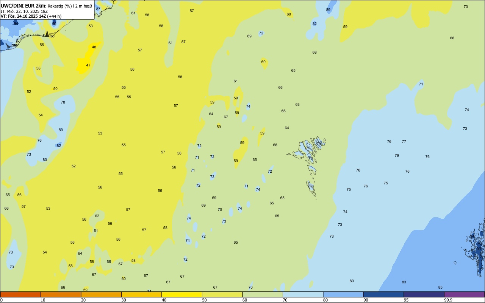Click the purple legend swatch above 99.9
The image size is (485, 303).
click(x=464, y=294)
